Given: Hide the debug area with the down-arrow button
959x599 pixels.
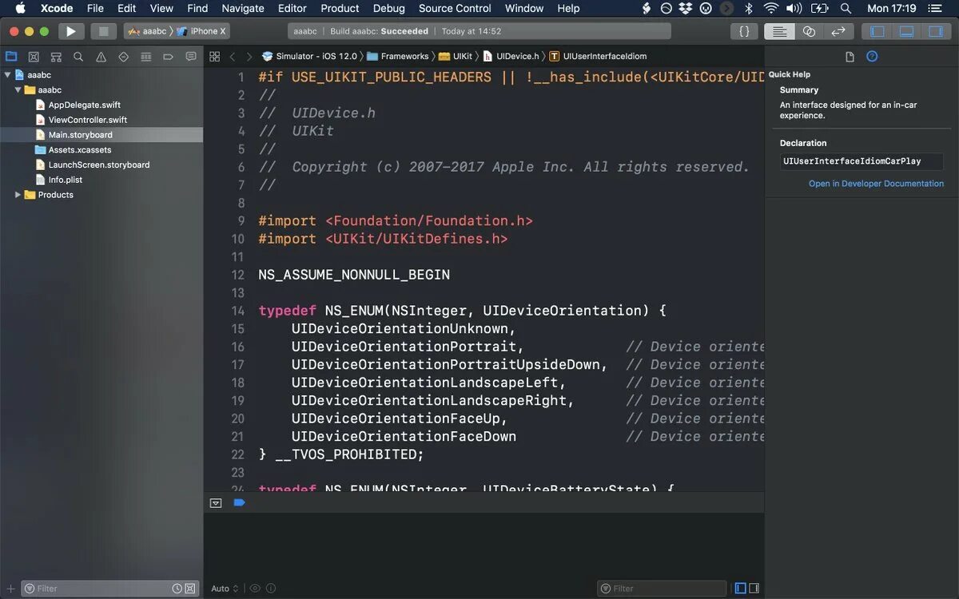Looking at the screenshot, I should pos(216,503).
